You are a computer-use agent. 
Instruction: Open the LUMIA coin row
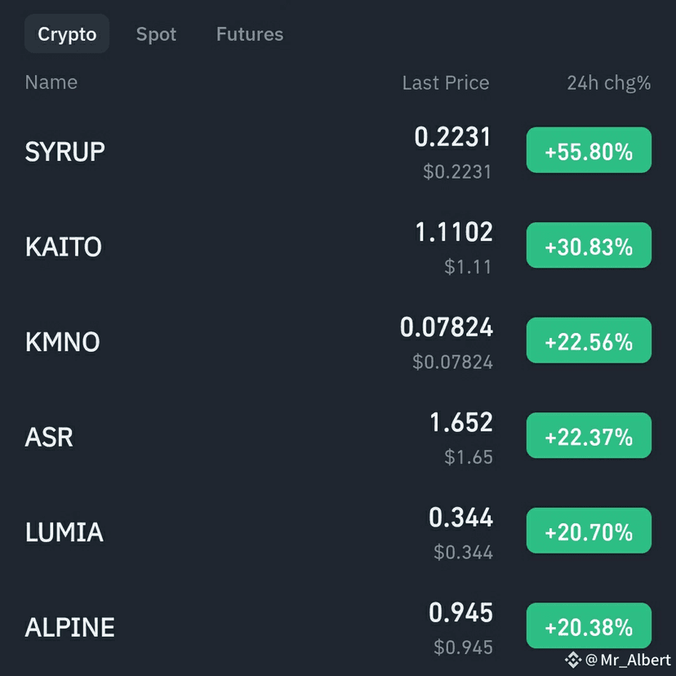[338, 531]
